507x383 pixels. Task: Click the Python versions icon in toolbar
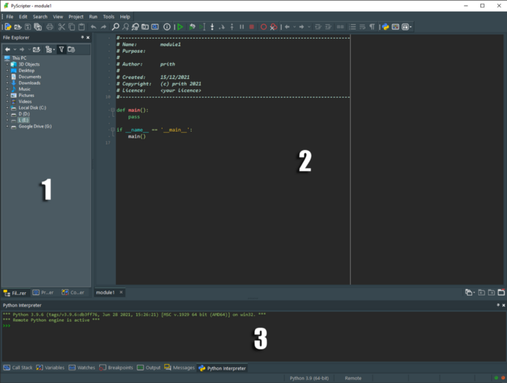[385, 27]
